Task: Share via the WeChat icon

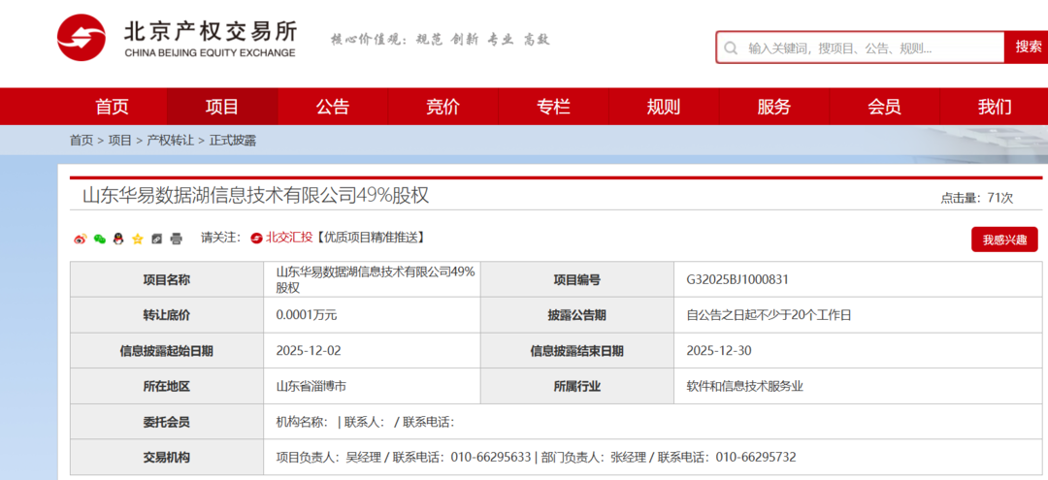Action: tap(99, 239)
